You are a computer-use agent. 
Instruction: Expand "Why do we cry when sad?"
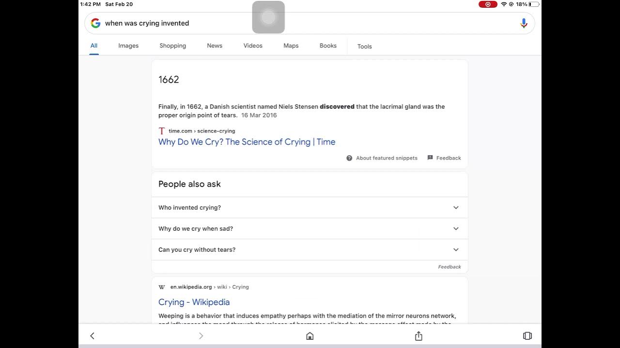(455, 229)
